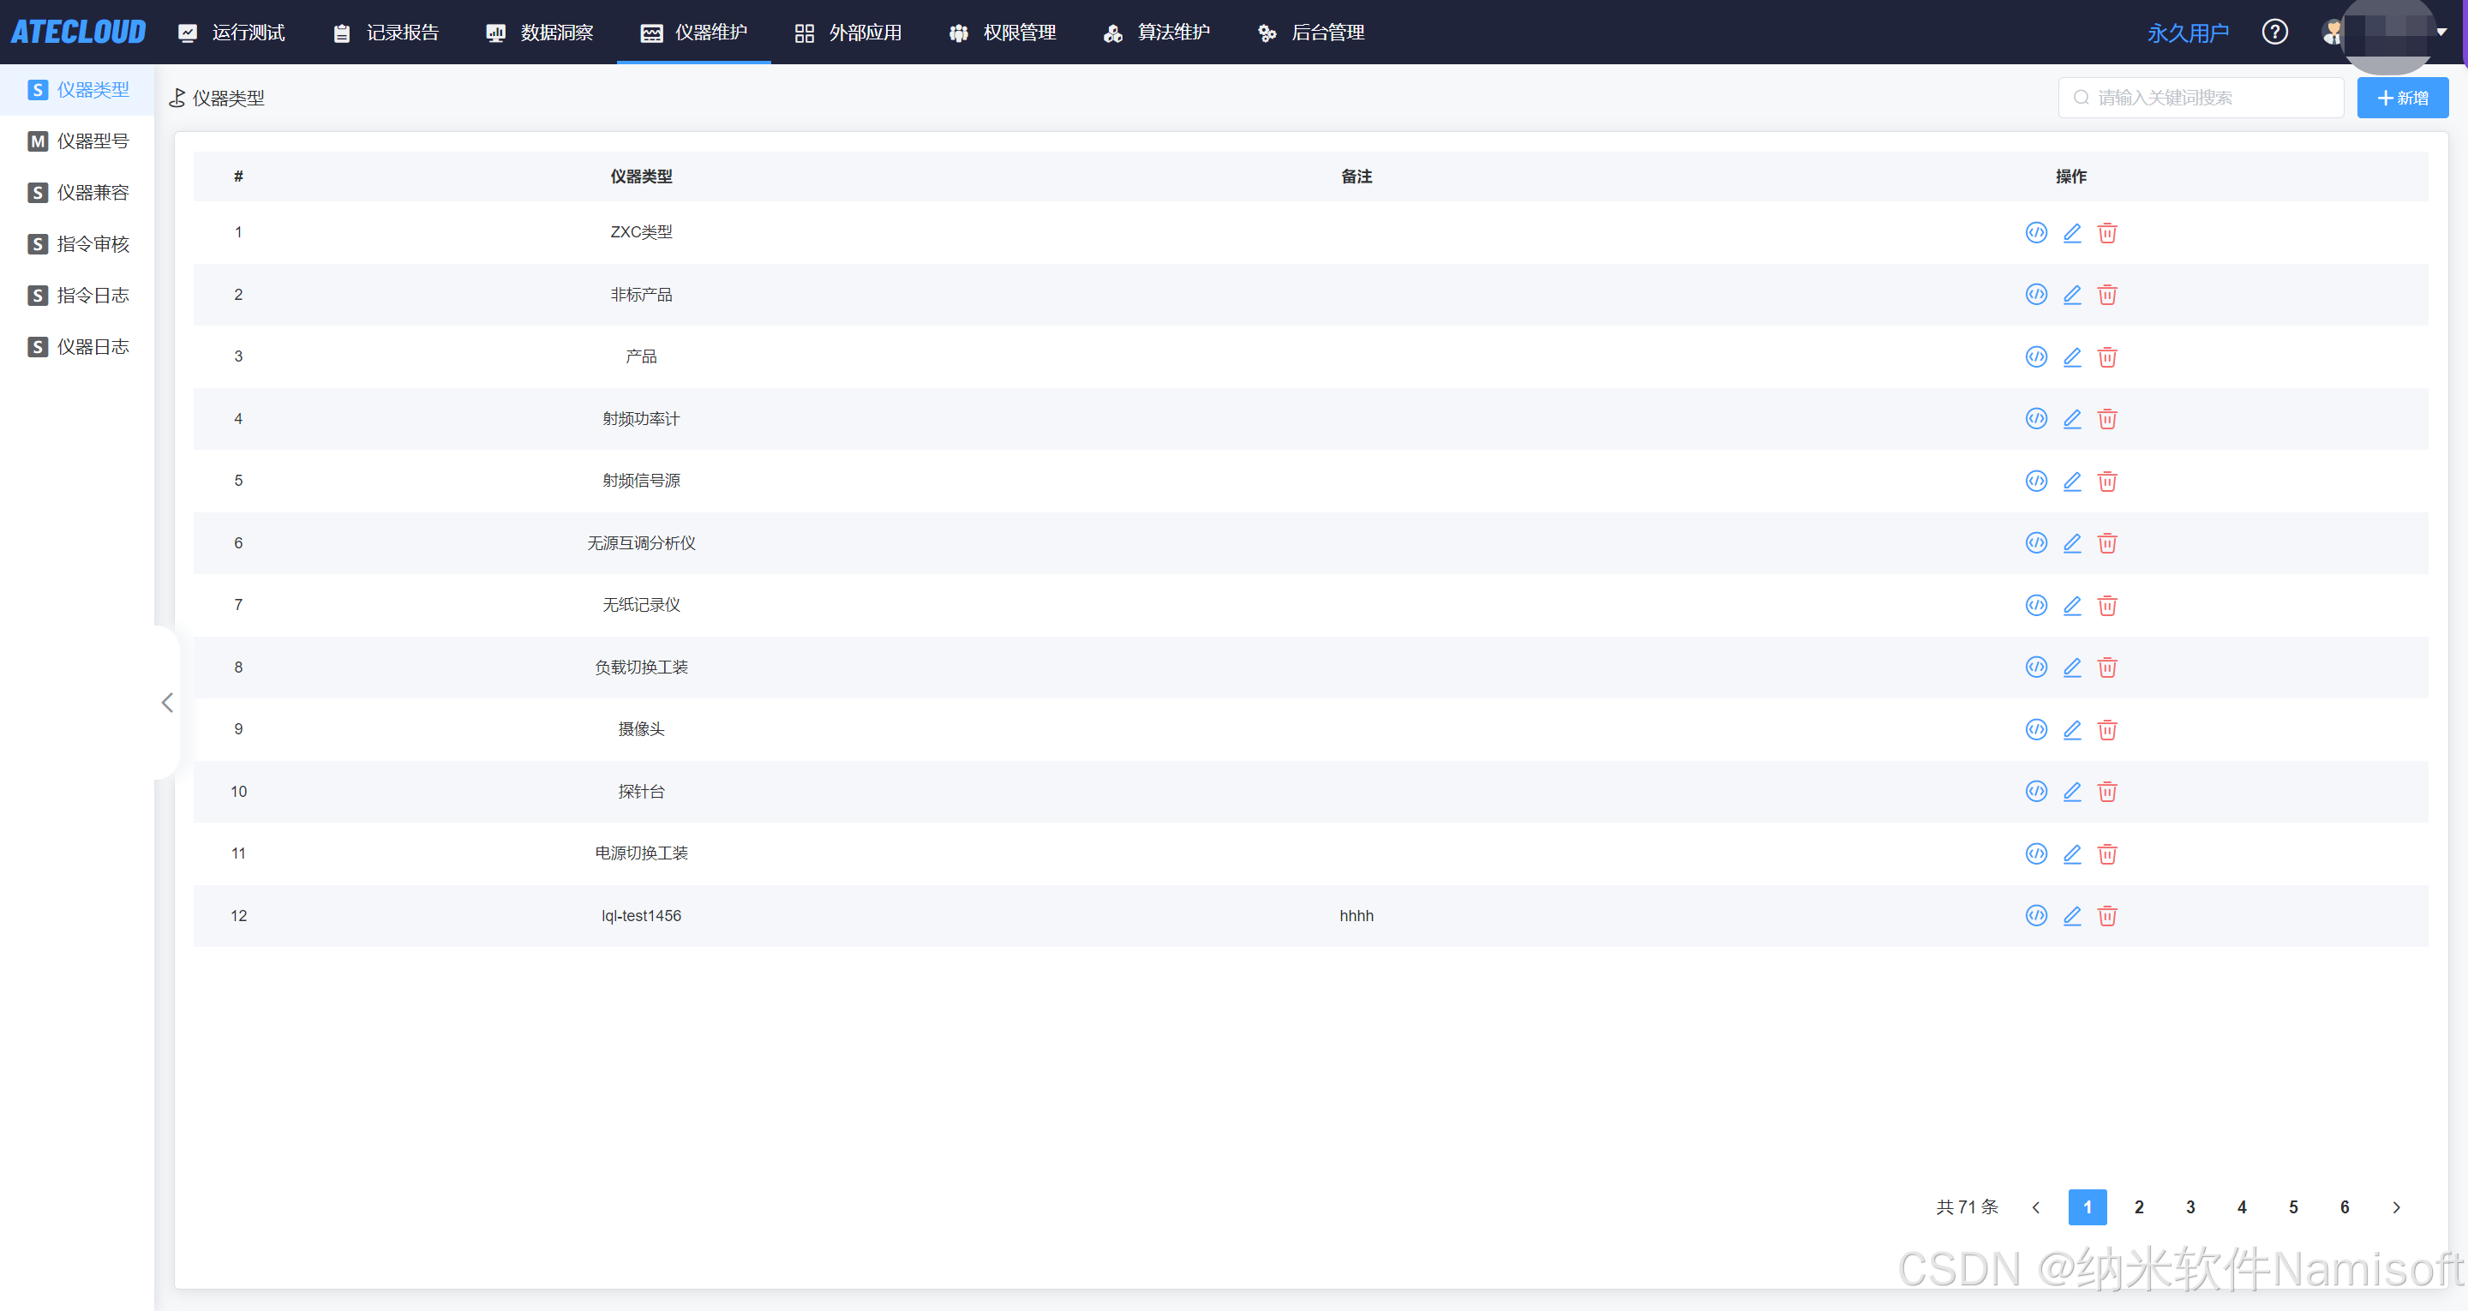Delete the 射频功率计 row
The image size is (2468, 1311).
point(2107,419)
